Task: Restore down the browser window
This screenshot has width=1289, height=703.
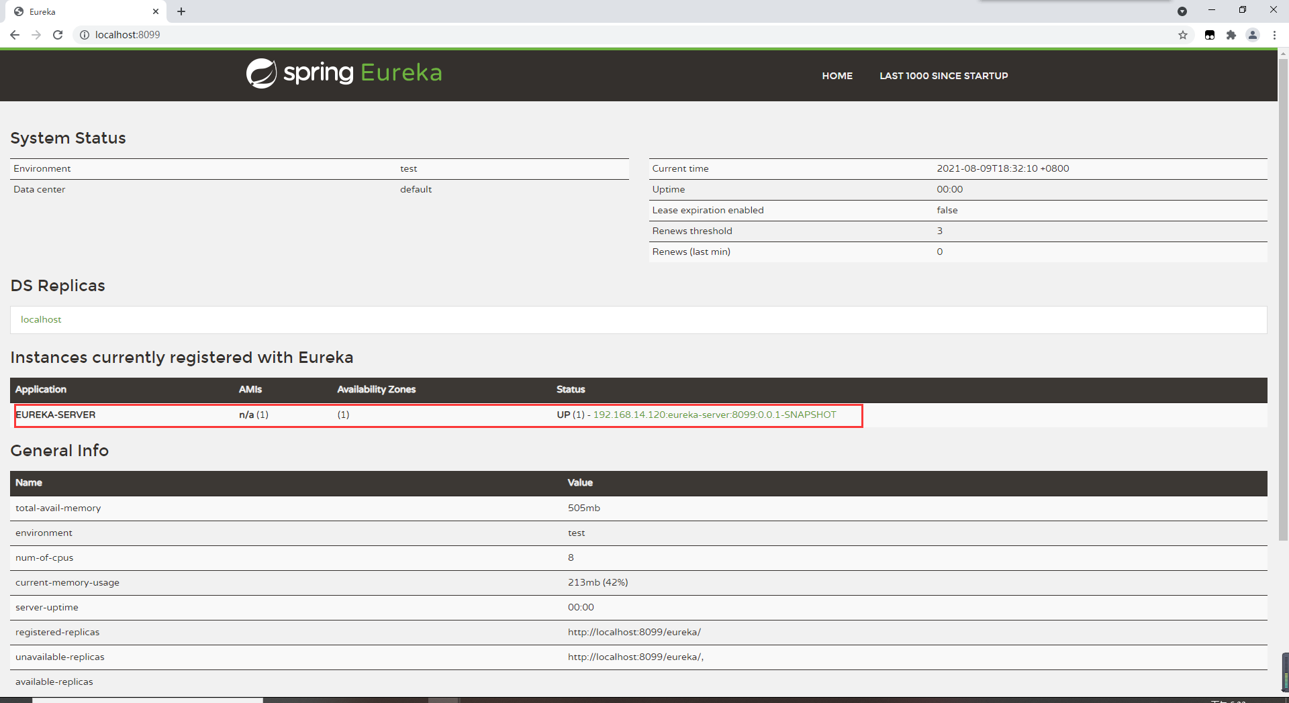Action: click(x=1243, y=10)
